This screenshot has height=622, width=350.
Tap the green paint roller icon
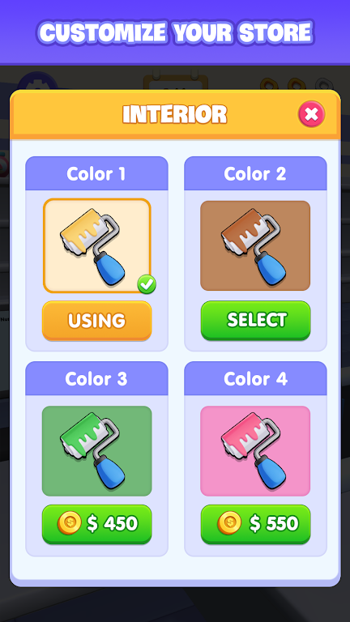tap(94, 450)
